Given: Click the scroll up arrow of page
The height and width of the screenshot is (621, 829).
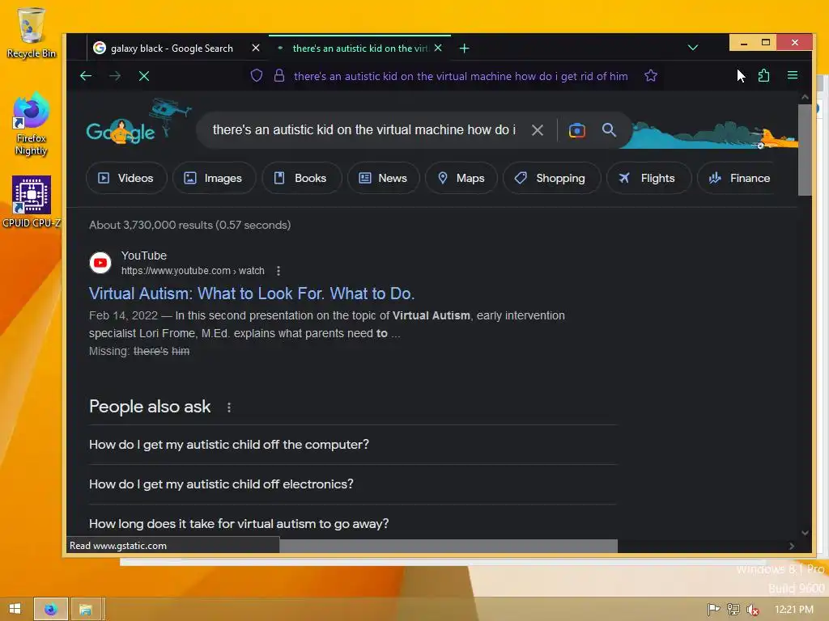Looking at the screenshot, I should pyautogui.click(x=805, y=98).
